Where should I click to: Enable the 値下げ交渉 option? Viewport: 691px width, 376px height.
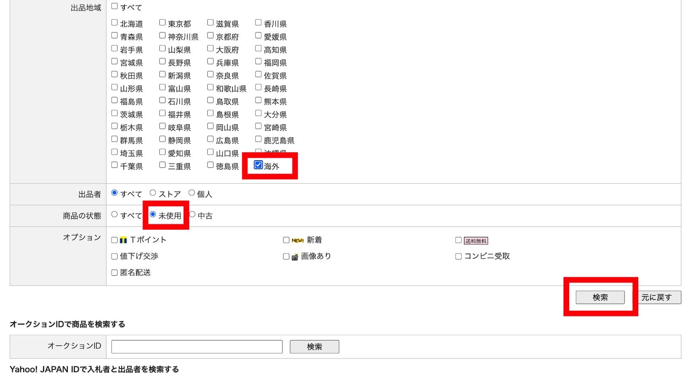[114, 256]
